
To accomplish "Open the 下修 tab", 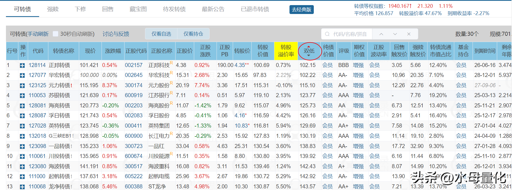I will [x=80, y=9].
